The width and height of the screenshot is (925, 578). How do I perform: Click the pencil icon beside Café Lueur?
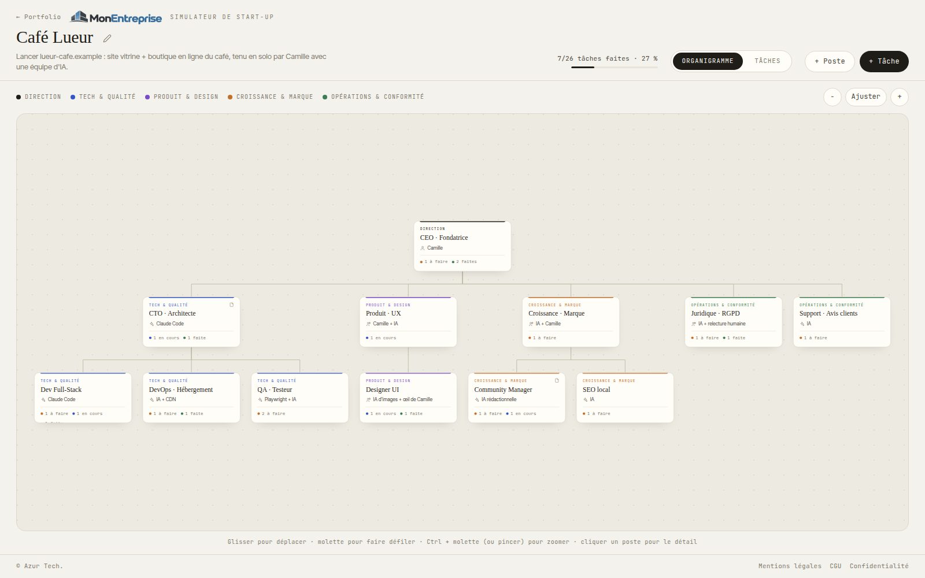[107, 39]
